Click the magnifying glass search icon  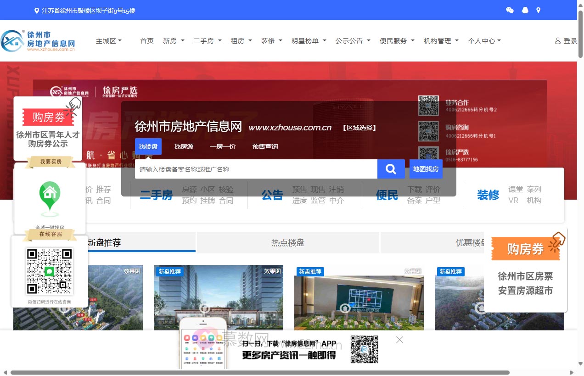(391, 169)
